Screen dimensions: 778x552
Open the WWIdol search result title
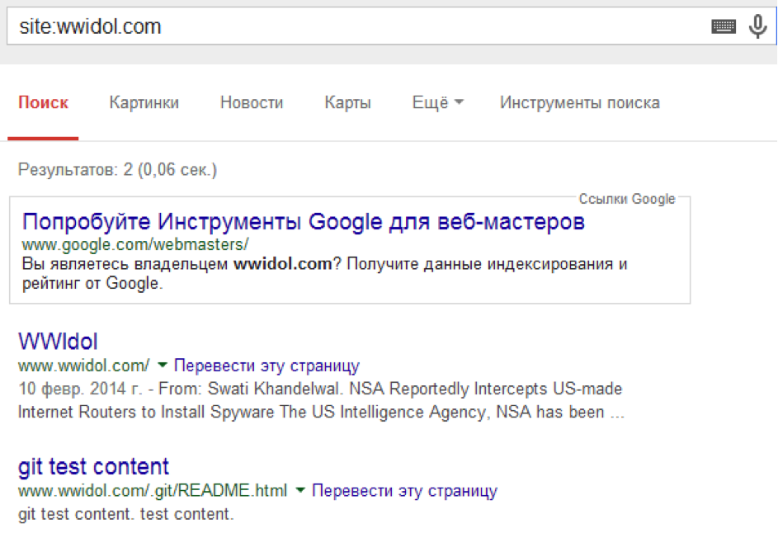[x=58, y=342]
